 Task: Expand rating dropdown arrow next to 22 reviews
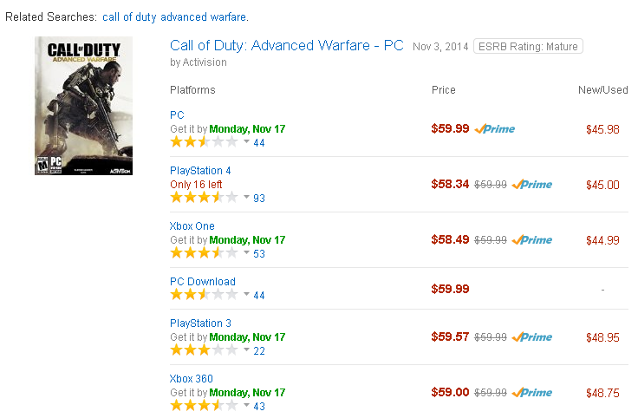[246, 349]
